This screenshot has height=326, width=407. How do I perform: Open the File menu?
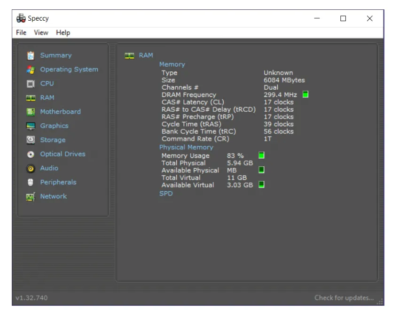point(21,33)
